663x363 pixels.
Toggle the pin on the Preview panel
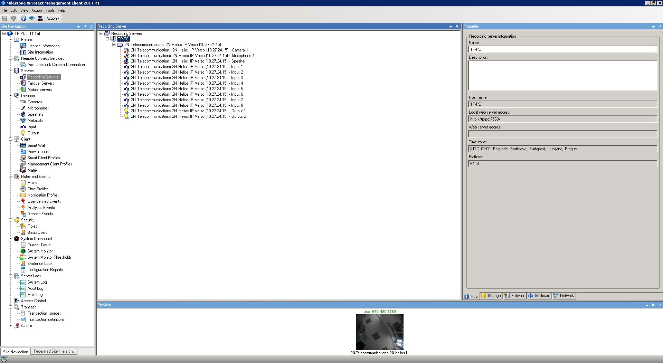(x=653, y=305)
